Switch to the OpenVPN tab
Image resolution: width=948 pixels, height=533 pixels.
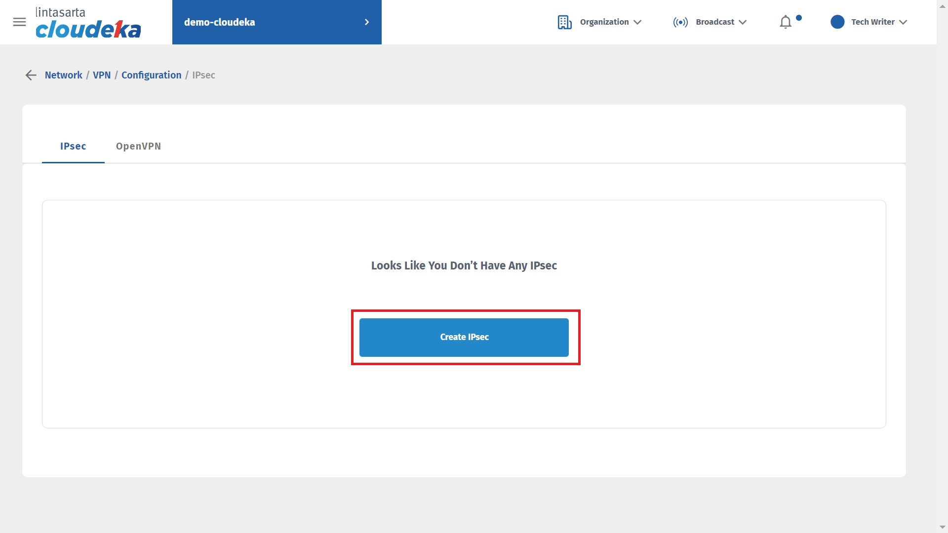(138, 146)
